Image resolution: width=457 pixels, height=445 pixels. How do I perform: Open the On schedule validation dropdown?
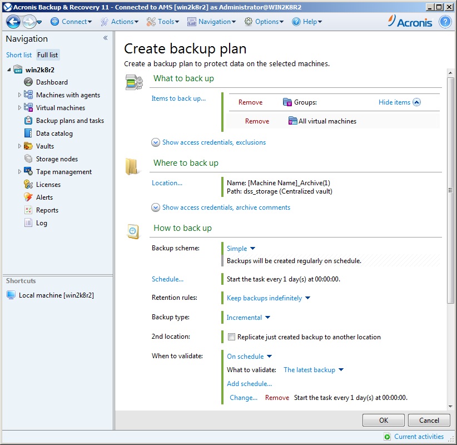tap(249, 357)
